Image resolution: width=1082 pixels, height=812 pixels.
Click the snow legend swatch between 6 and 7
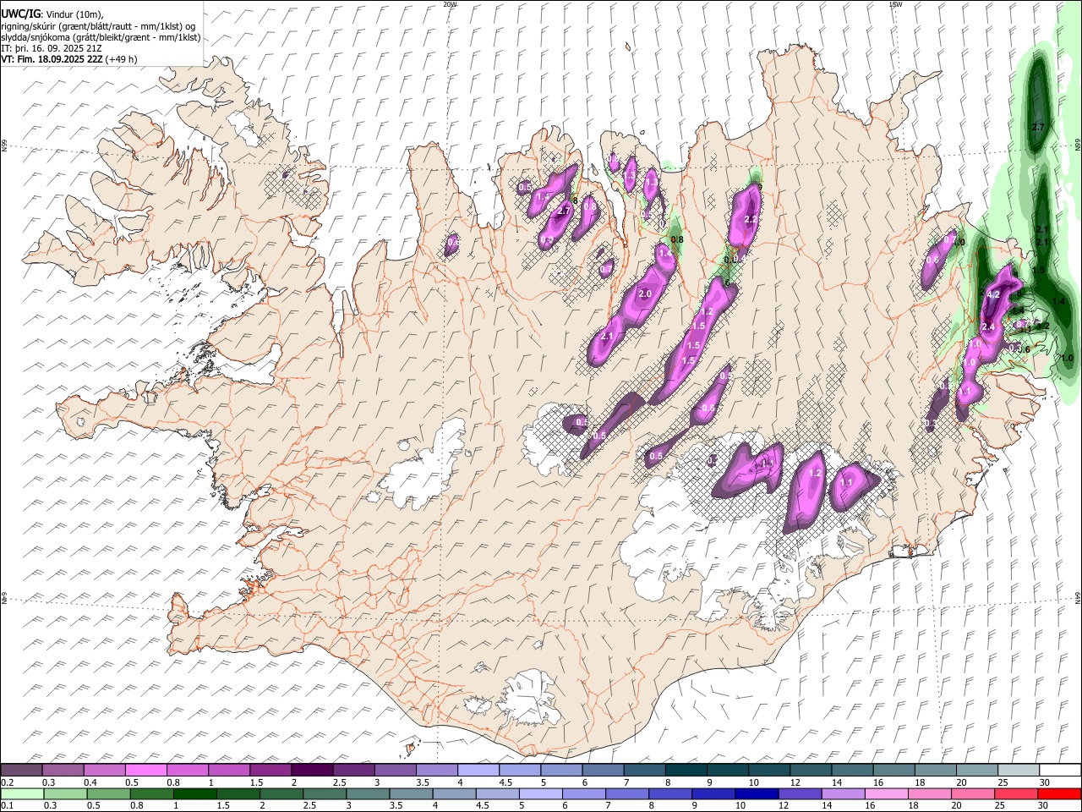(x=602, y=771)
